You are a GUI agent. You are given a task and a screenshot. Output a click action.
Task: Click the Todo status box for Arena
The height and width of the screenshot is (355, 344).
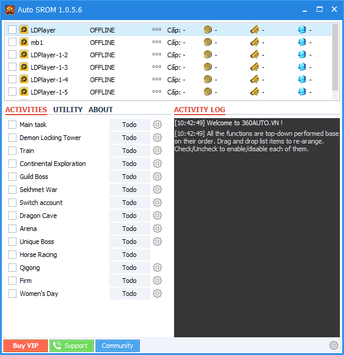[130, 229]
